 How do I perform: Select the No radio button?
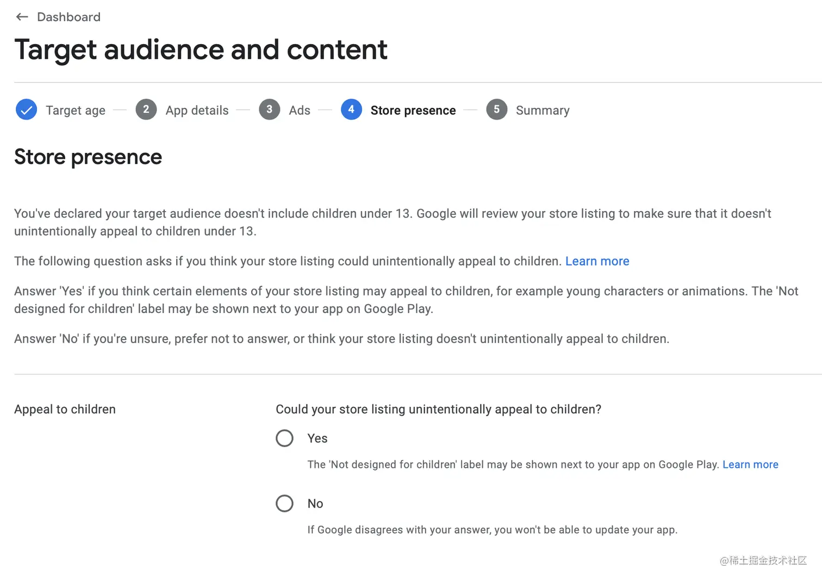point(284,503)
